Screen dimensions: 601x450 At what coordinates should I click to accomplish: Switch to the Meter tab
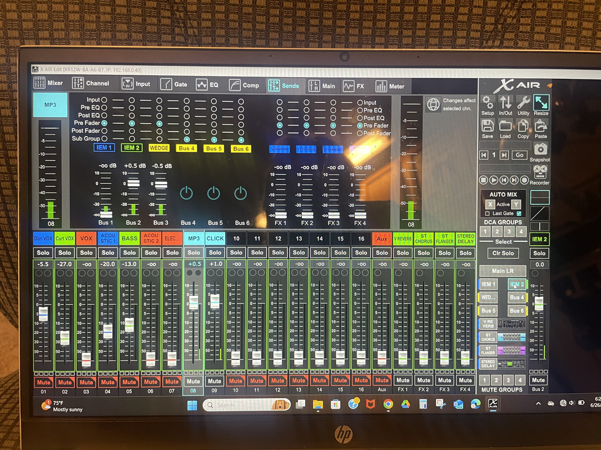pos(390,87)
